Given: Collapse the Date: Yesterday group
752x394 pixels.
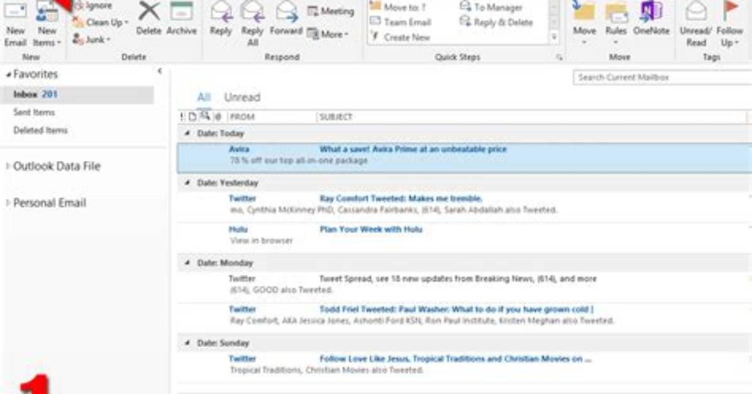Looking at the screenshot, I should coord(187,183).
